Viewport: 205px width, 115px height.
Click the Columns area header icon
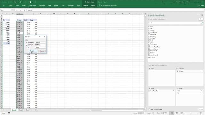177,69
